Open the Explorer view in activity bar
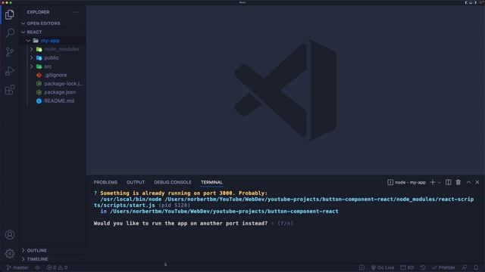Viewport: 485px width, 272px height. click(x=10, y=14)
